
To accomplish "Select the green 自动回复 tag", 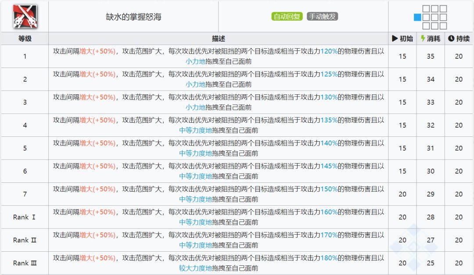I will click(287, 17).
